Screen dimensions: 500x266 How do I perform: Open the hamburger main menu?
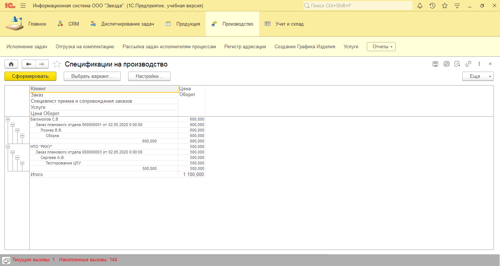(x=23, y=6)
